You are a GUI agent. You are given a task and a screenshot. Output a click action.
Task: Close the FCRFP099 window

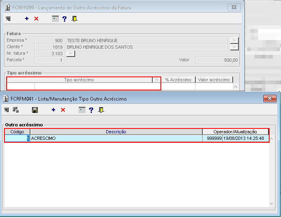234,7
